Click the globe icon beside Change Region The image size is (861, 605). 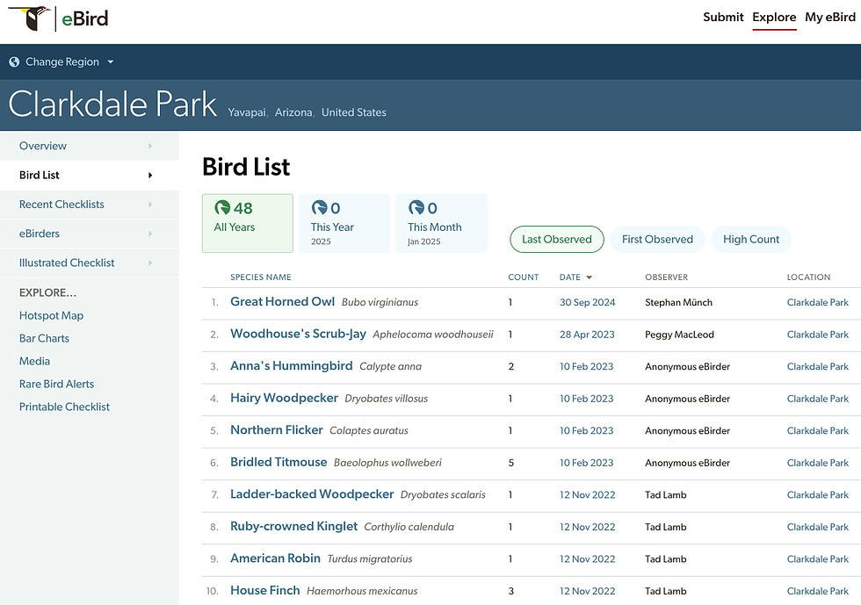[x=14, y=62]
